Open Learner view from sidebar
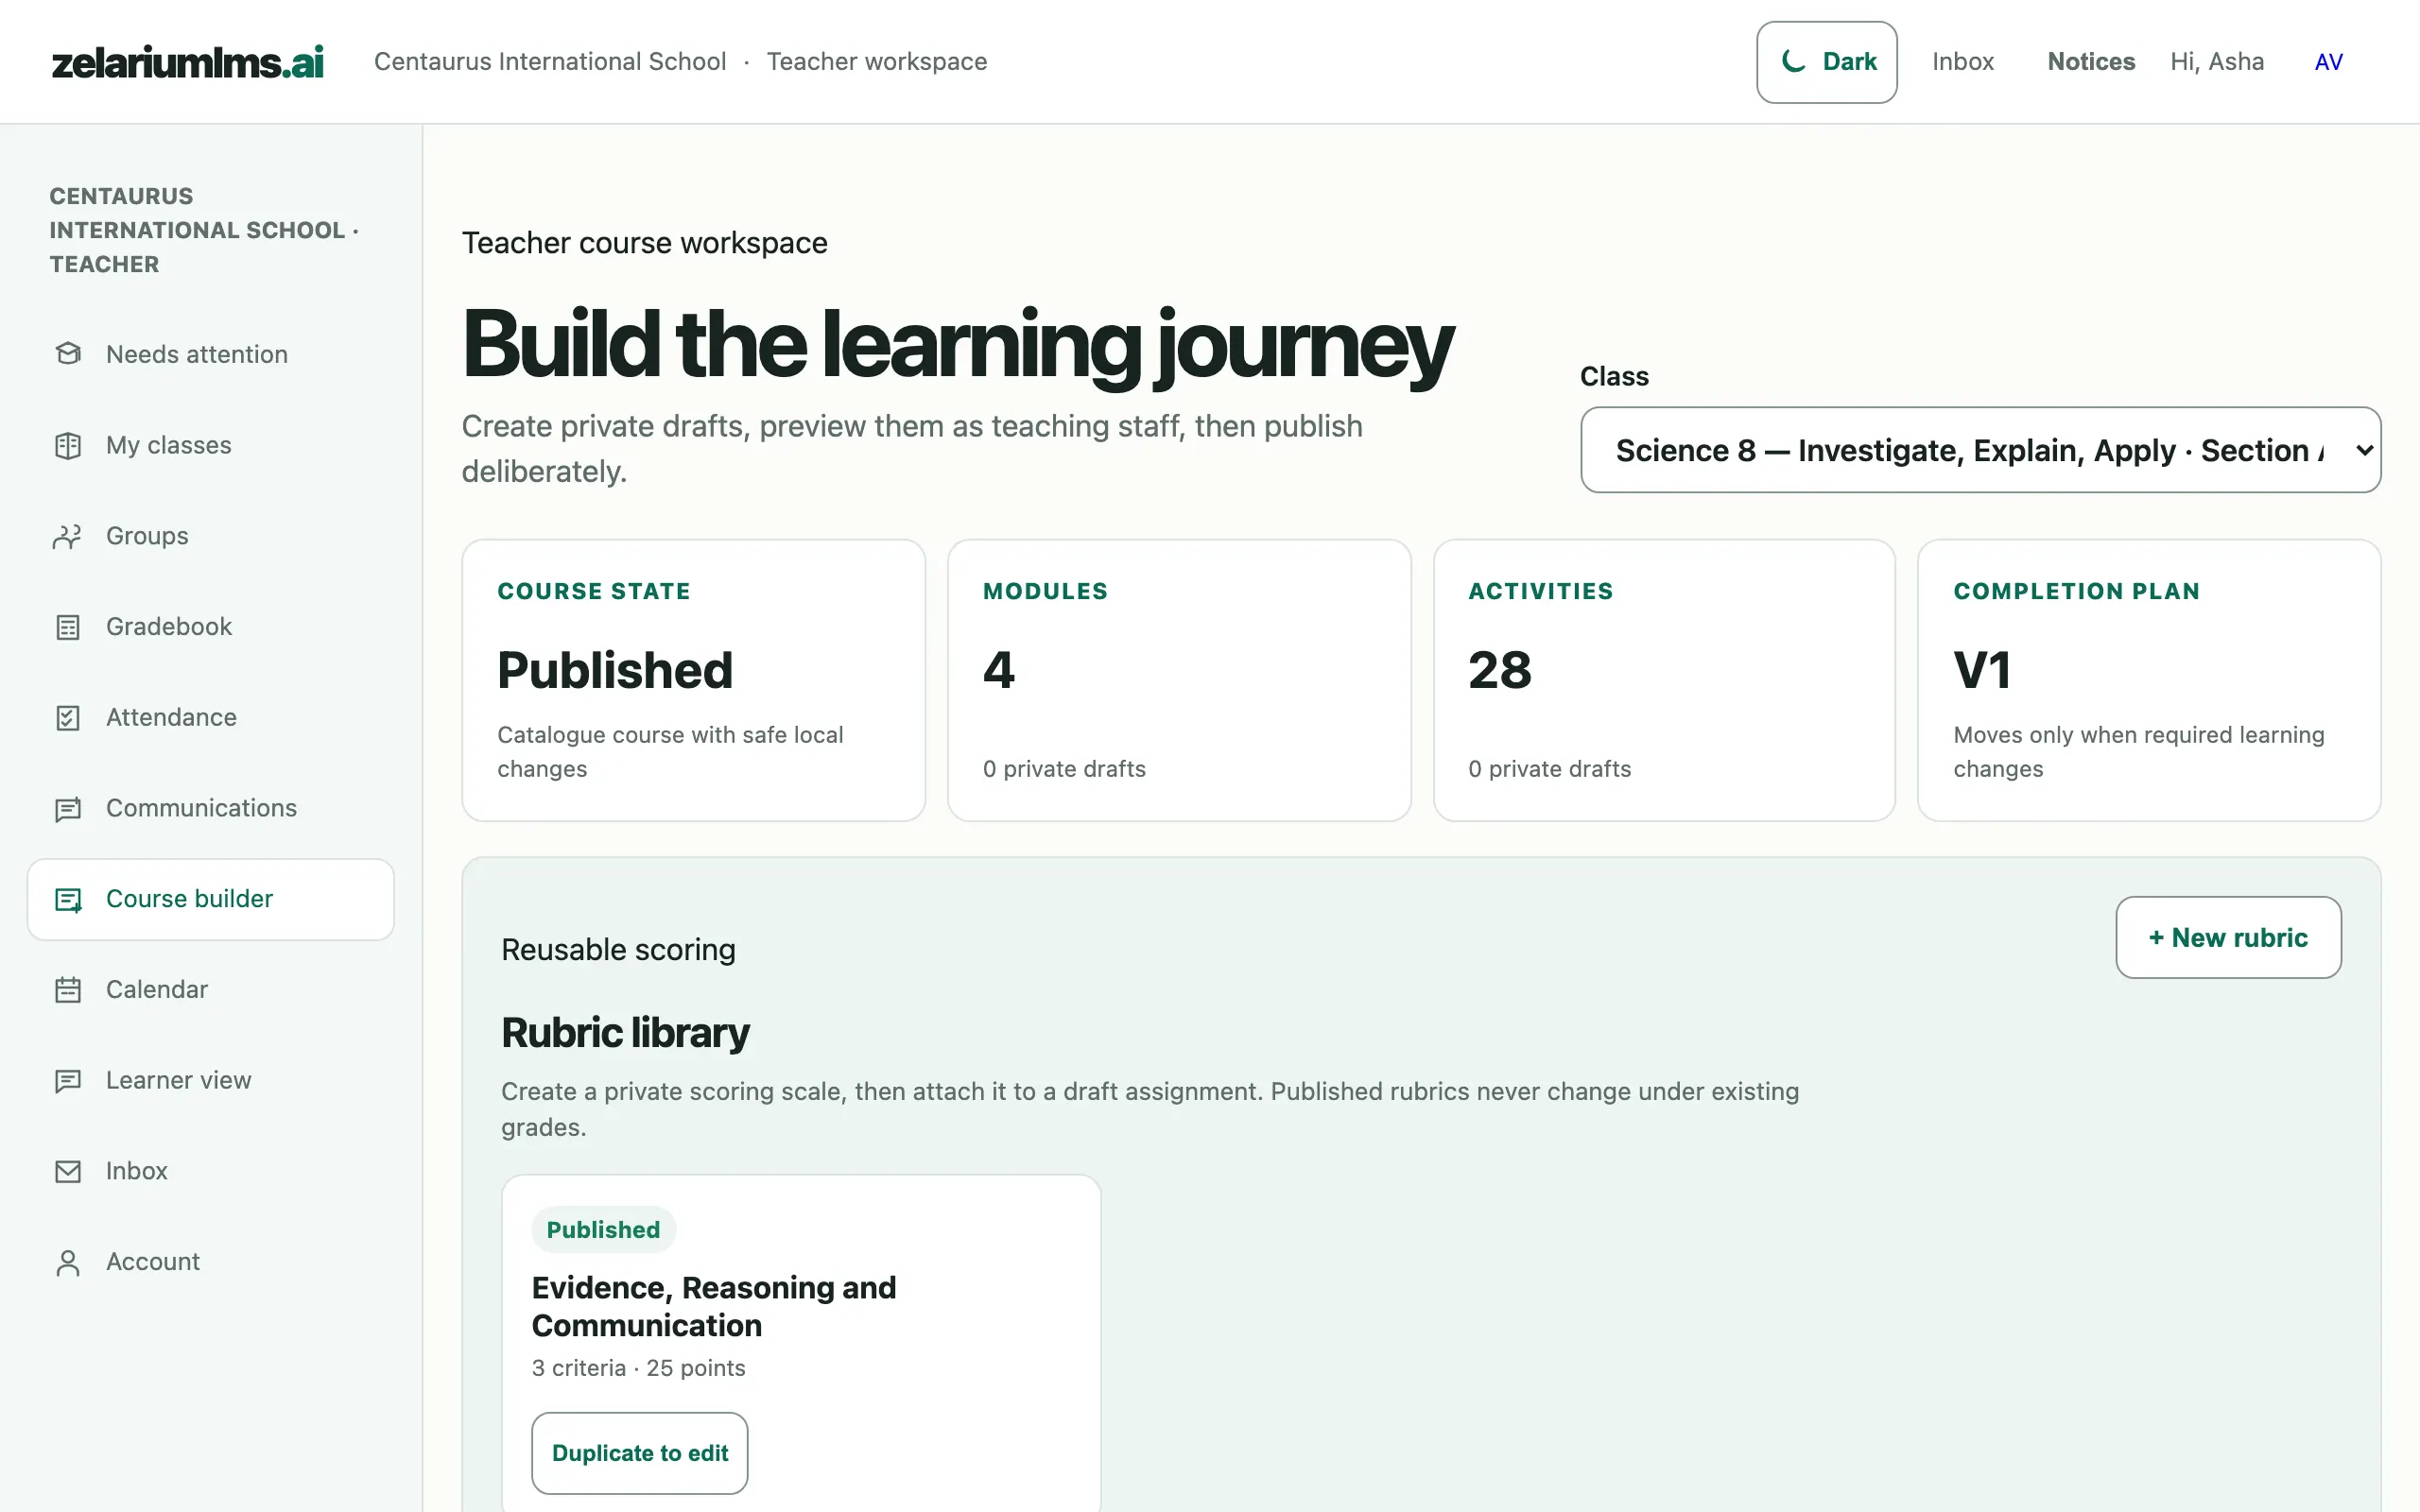This screenshot has height=1512, width=2420. 210,1080
